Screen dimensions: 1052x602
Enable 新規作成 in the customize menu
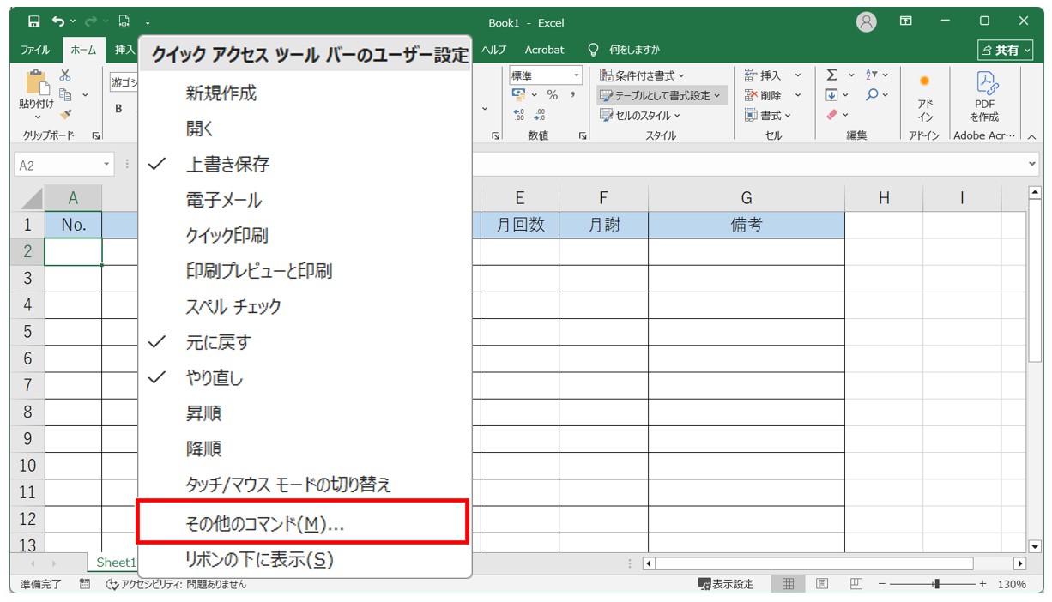[305, 93]
